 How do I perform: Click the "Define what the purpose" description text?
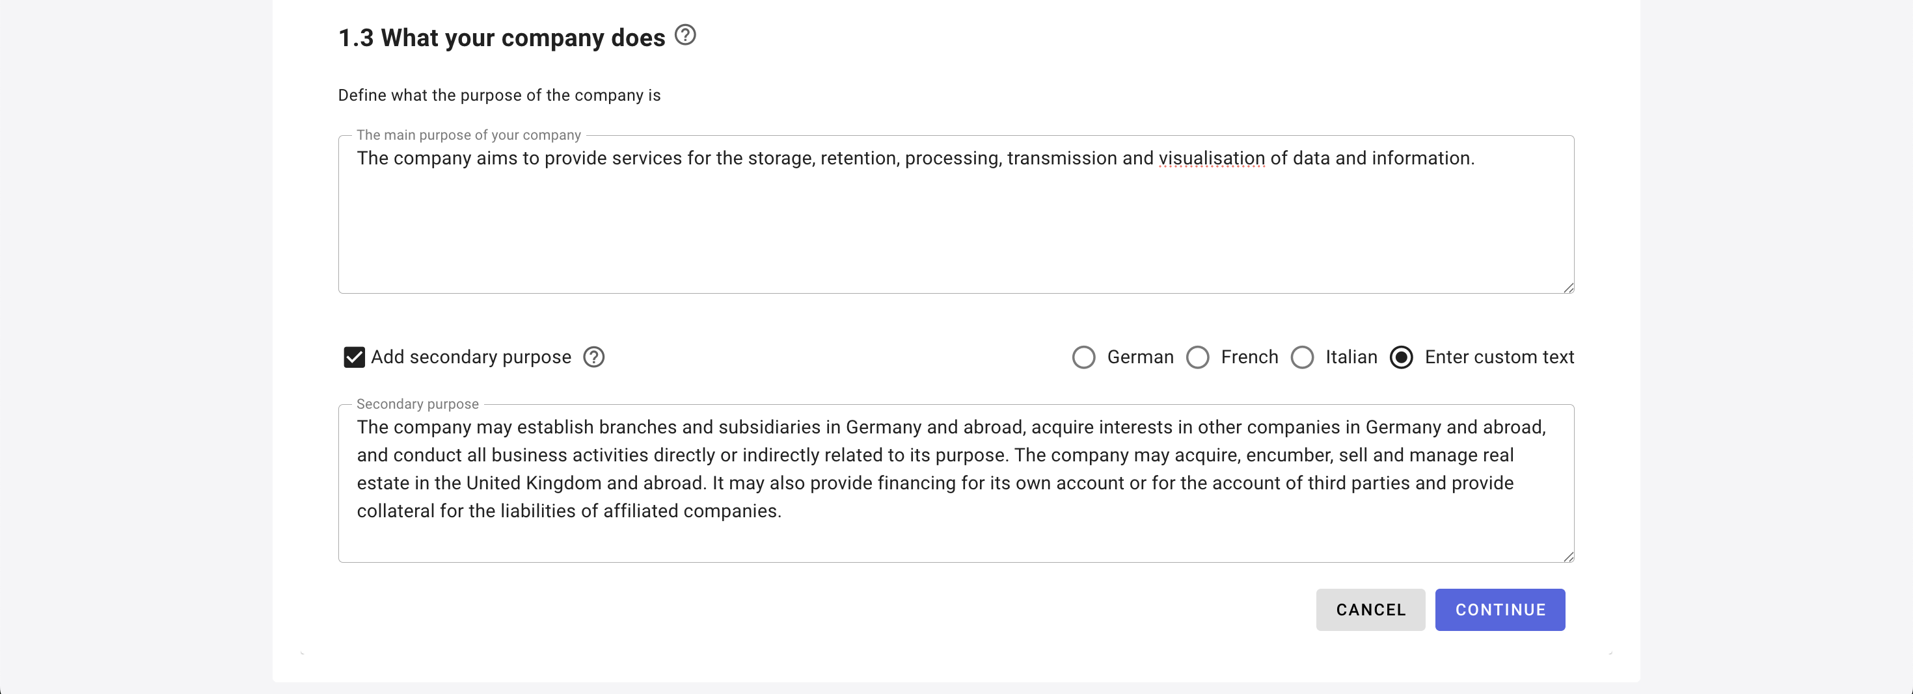pos(499,96)
